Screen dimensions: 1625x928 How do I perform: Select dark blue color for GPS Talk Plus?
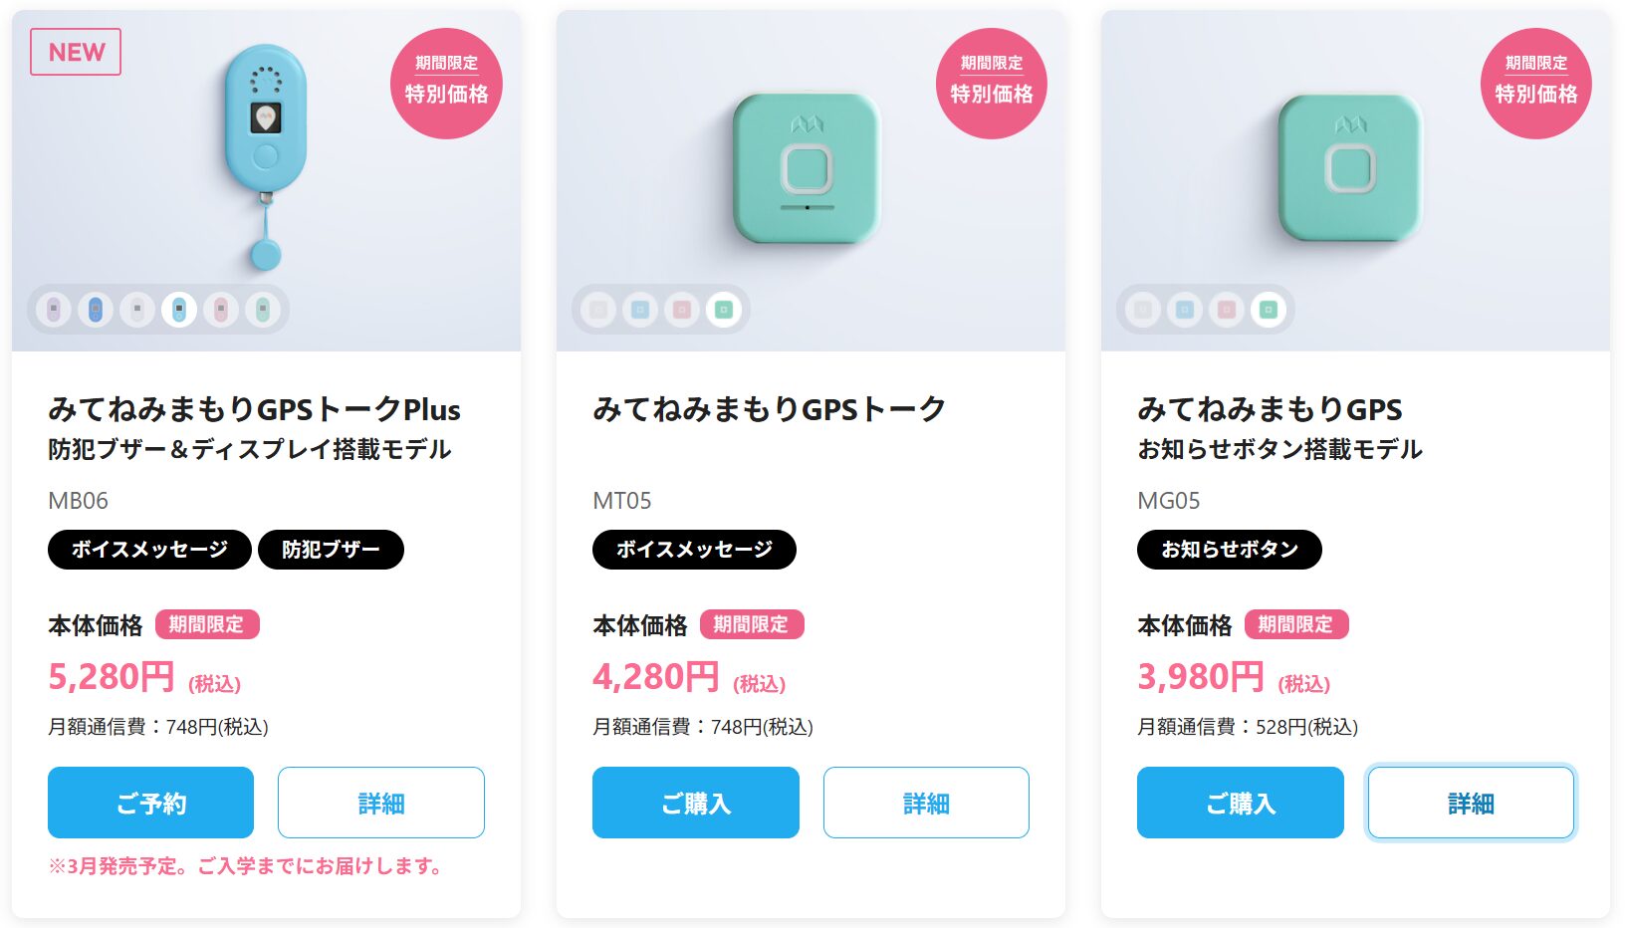point(96,310)
